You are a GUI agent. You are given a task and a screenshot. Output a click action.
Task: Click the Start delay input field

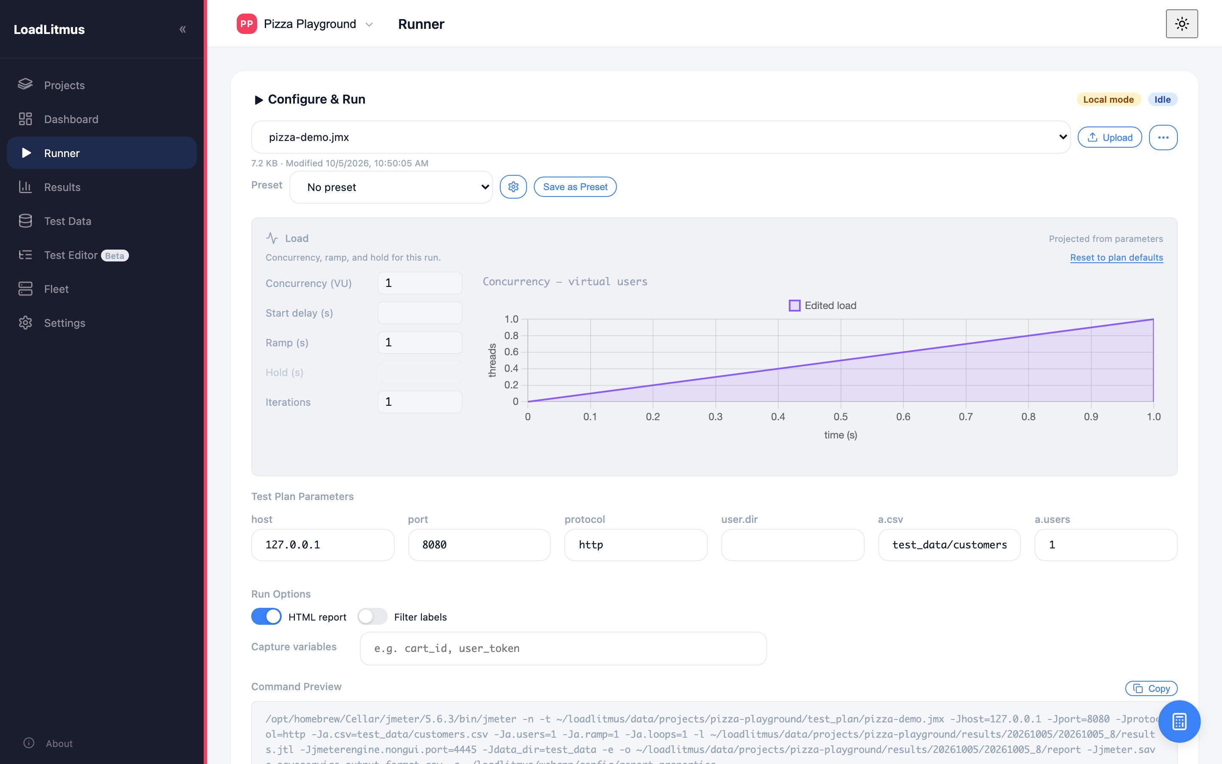(x=420, y=313)
